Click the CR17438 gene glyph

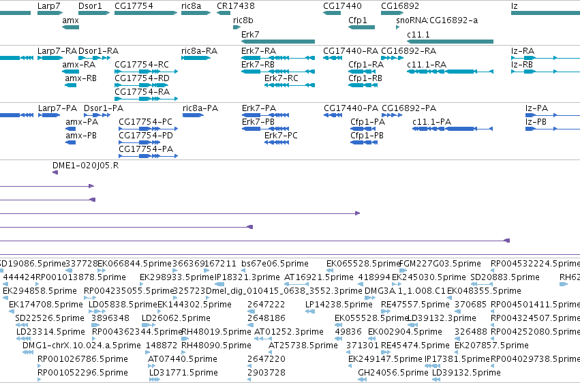(x=224, y=13)
